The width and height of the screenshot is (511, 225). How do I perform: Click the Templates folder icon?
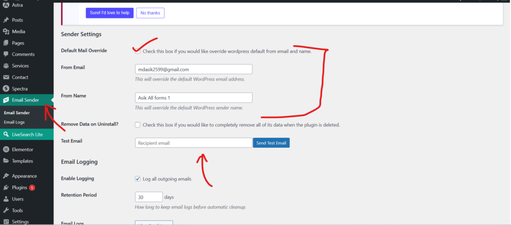click(5, 161)
